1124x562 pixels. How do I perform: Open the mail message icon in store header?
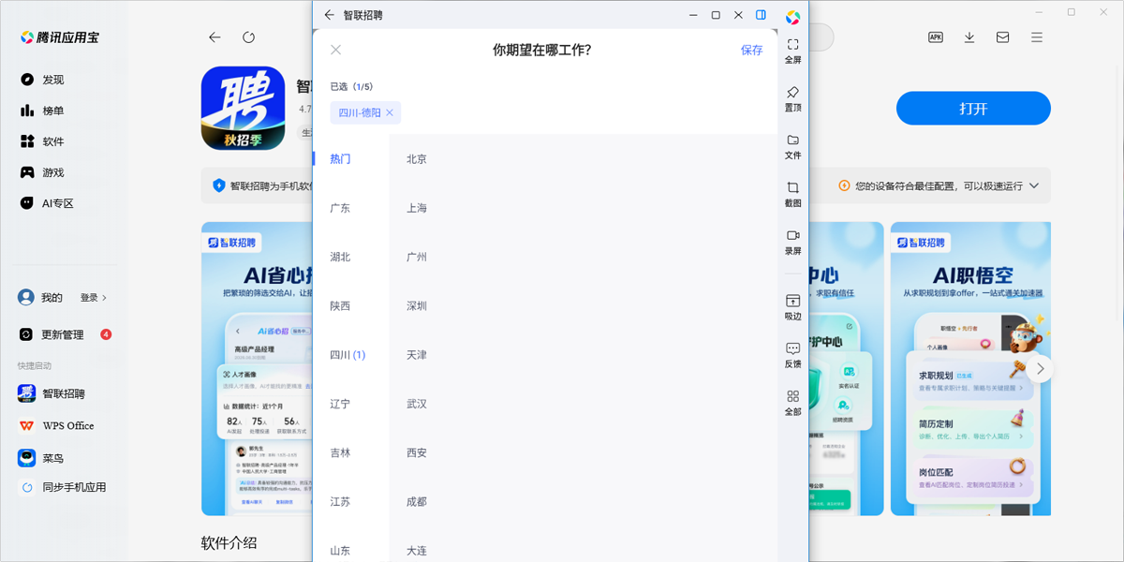tap(1003, 37)
